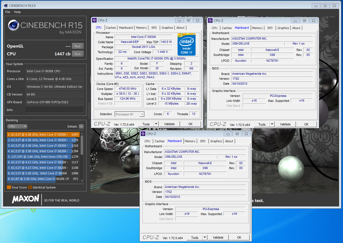
Task: Click bottom CPU-Z title bar icon
Action: [x=143, y=134]
